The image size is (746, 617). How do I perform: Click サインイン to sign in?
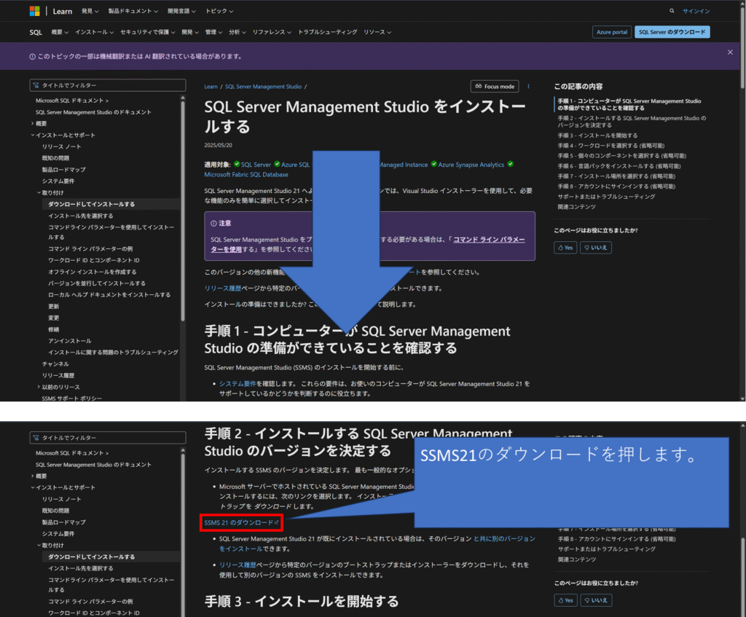(x=696, y=11)
